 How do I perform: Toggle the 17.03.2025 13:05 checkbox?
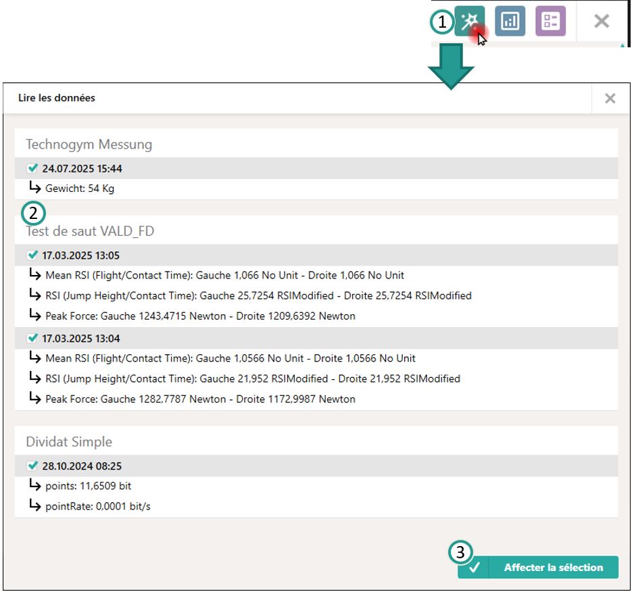tap(32, 255)
